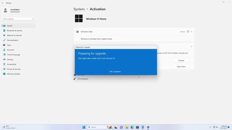Click the Open Store button

[181, 66]
